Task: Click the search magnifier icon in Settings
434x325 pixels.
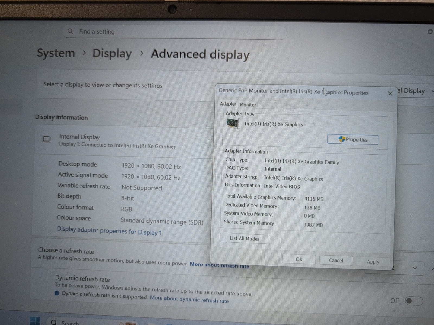Action: (70, 31)
